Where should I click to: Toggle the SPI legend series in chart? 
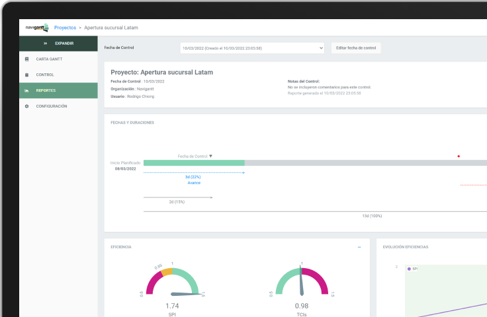[412, 269]
